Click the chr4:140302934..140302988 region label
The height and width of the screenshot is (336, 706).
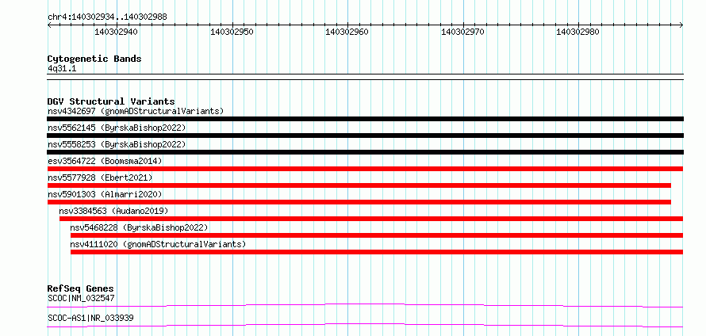(x=107, y=17)
